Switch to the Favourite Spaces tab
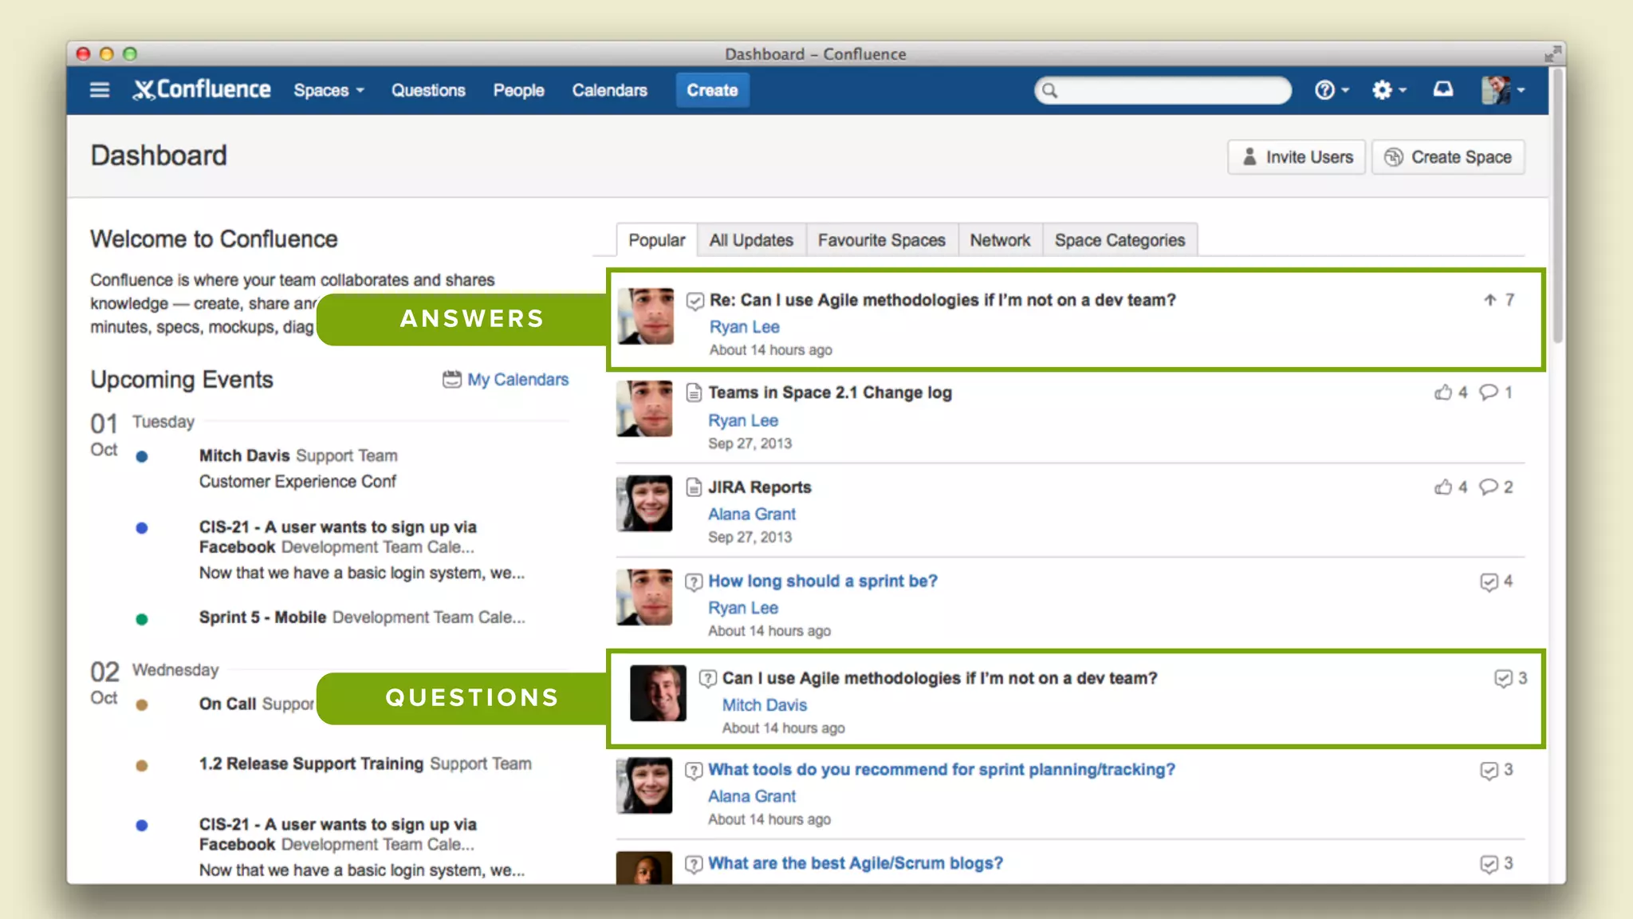 [x=881, y=240]
